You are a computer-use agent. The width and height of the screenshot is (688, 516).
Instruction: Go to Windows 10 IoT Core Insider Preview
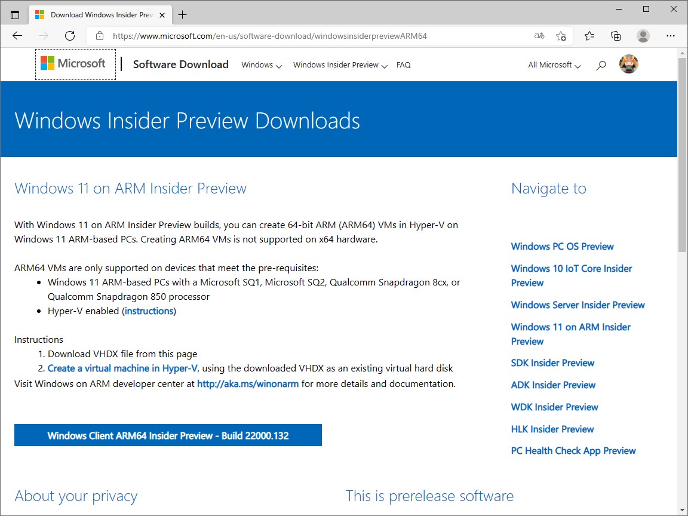pos(572,275)
